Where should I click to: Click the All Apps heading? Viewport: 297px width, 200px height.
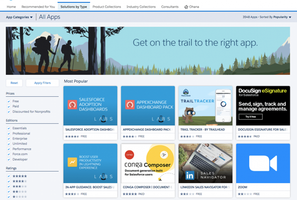pyautogui.click(x=50, y=17)
